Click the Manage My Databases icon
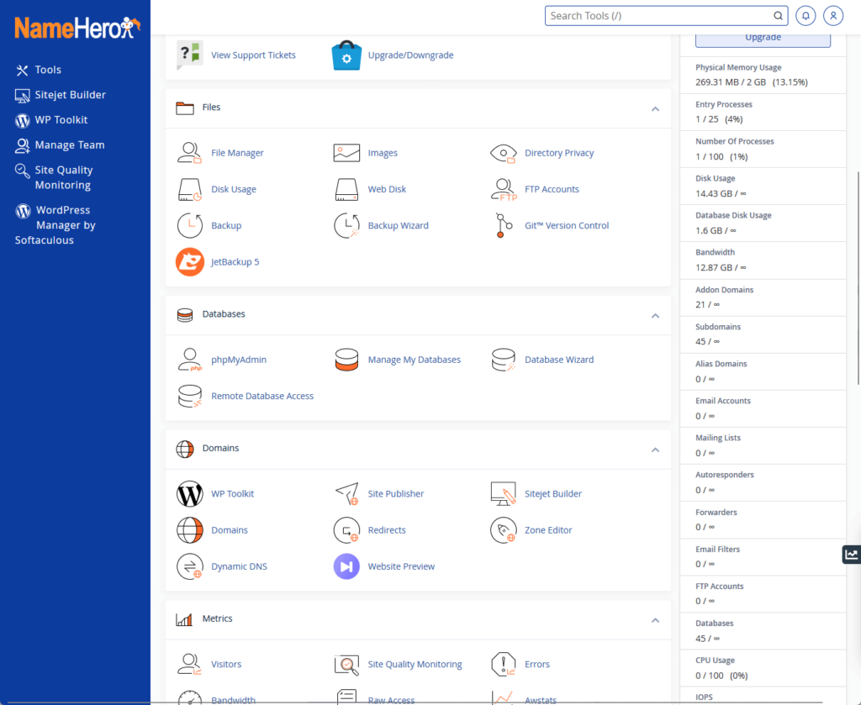 point(346,360)
